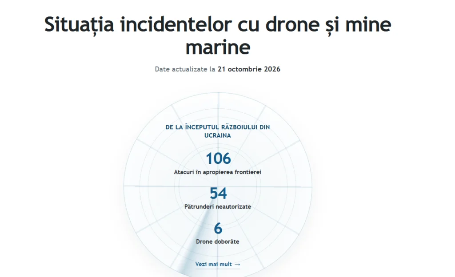This screenshot has width=455, height=277.
Task: Click the date "21 octombrie 2026"
Action: 249,69
